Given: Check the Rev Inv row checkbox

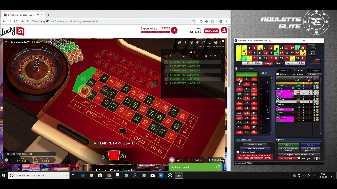Looking at the screenshot, I should (x=314, y=88).
